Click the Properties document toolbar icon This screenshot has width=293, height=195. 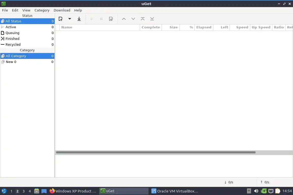[x=111, y=19]
